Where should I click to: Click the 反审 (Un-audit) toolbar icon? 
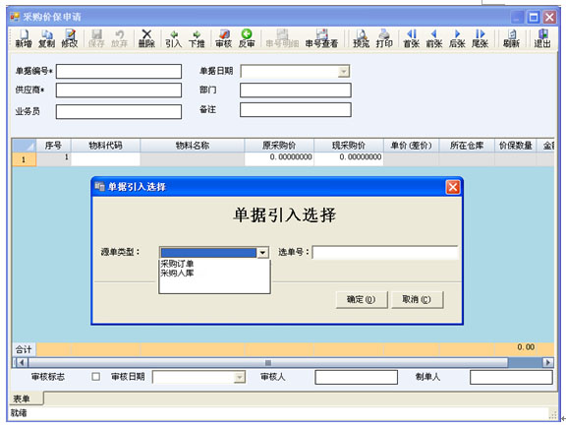coord(247,38)
